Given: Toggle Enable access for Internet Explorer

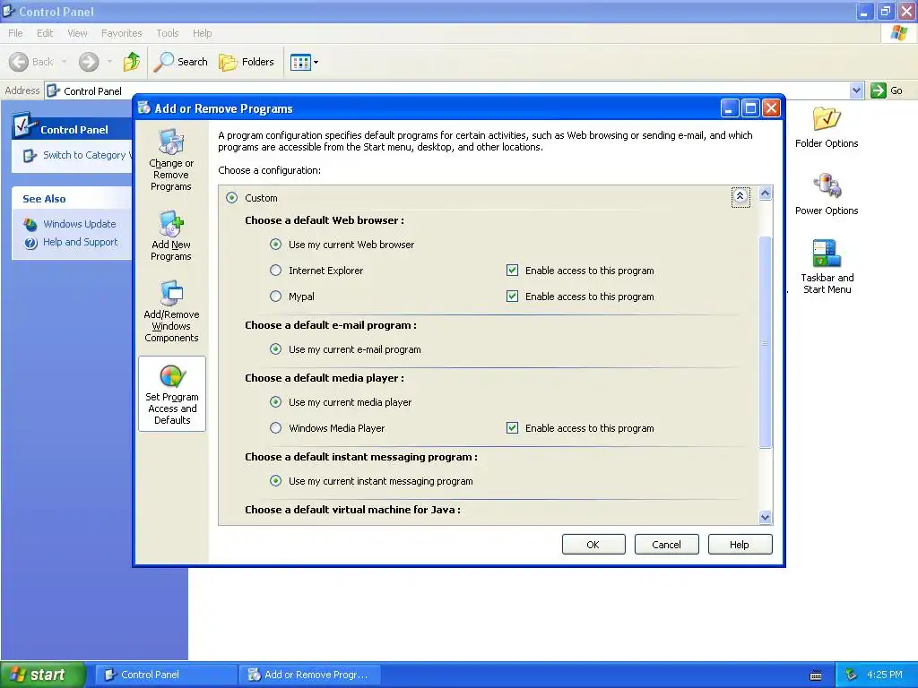Looking at the screenshot, I should [x=512, y=271].
